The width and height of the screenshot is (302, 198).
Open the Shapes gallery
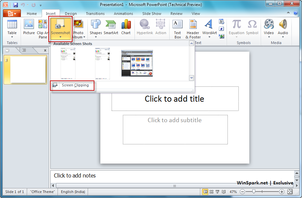click(x=96, y=29)
